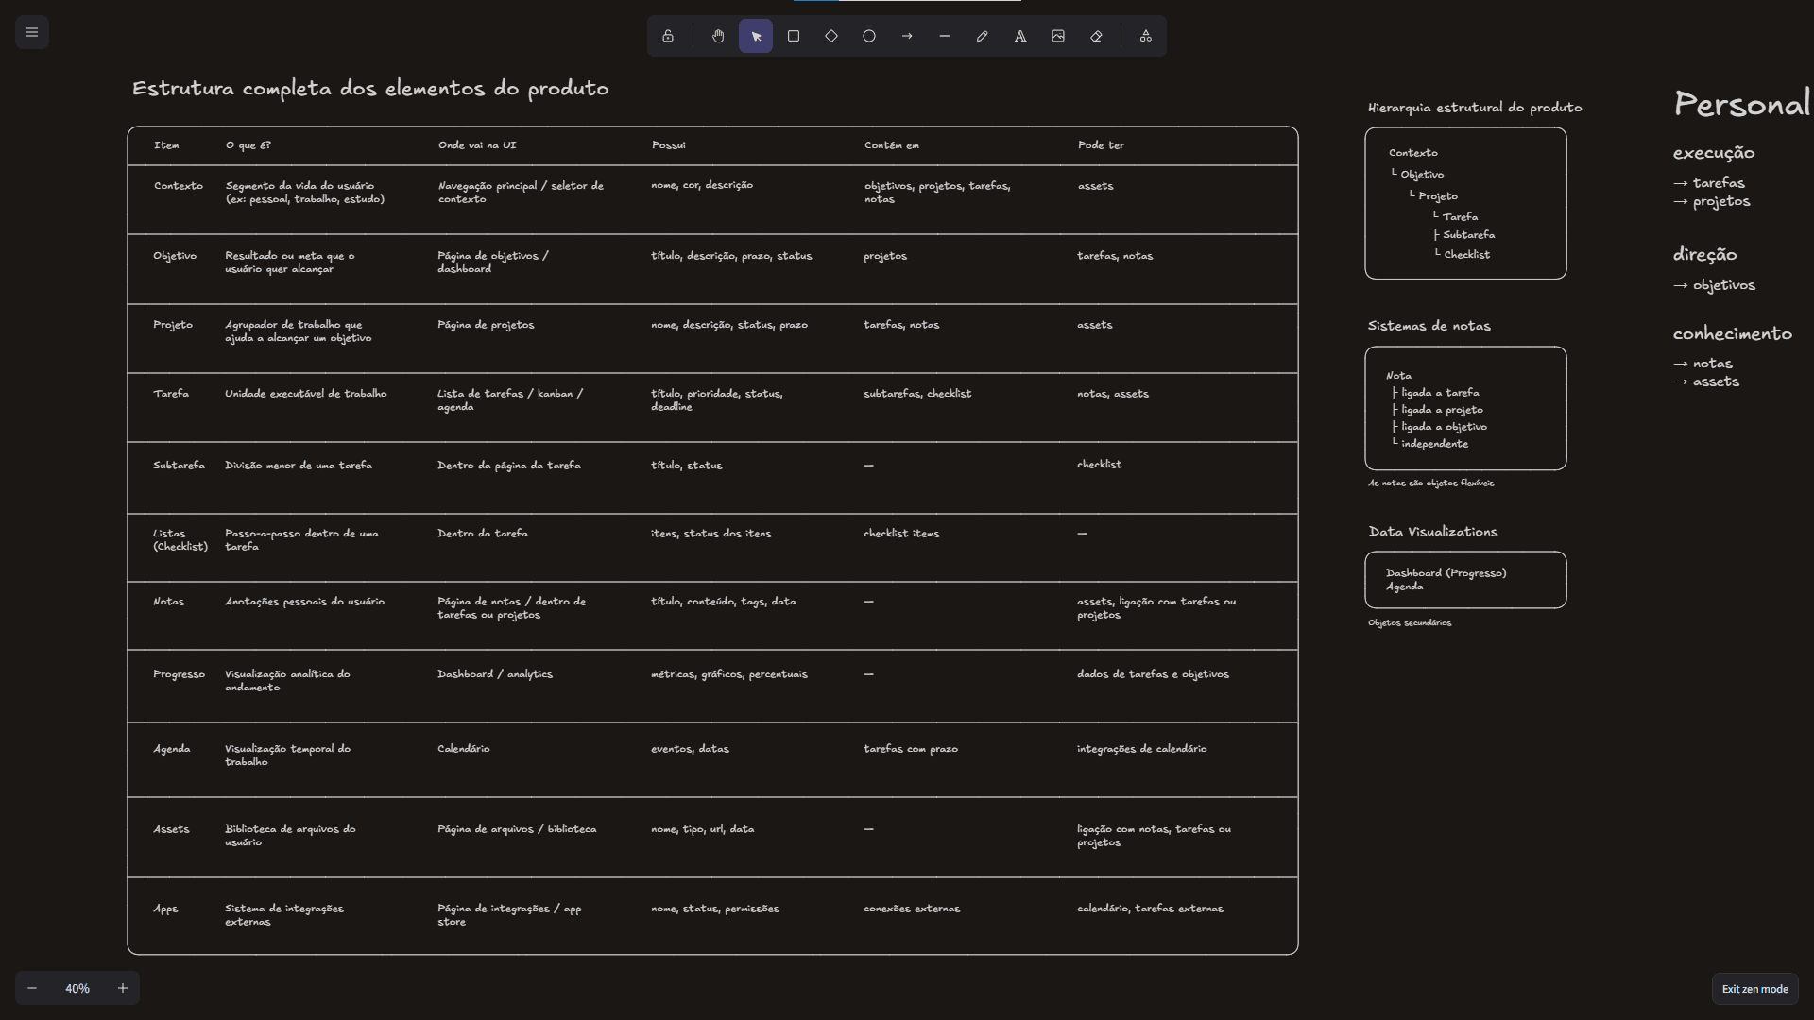Click the Insert image tool
Image resolution: width=1814 pixels, height=1020 pixels.
pos(1058,36)
